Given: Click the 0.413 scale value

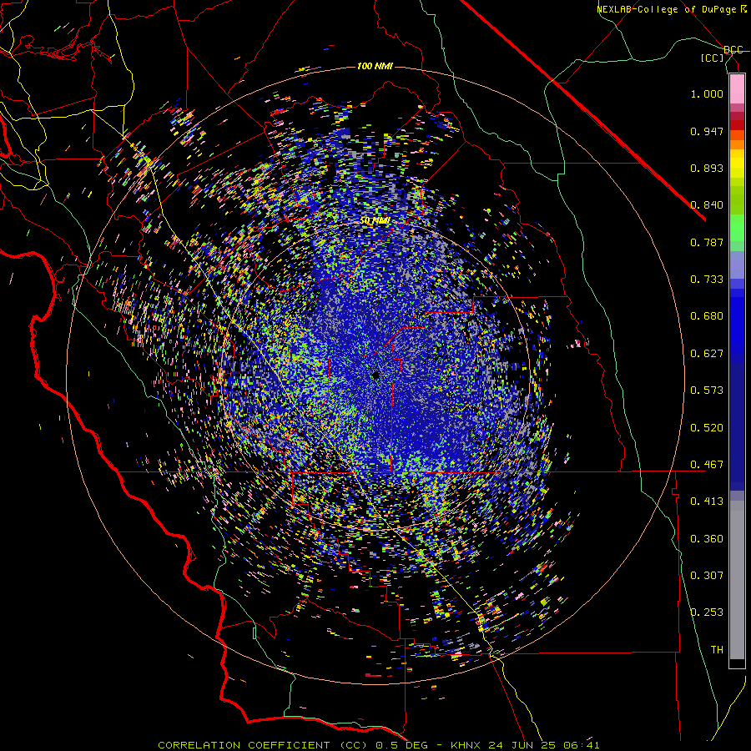Looking at the screenshot, I should point(707,502).
